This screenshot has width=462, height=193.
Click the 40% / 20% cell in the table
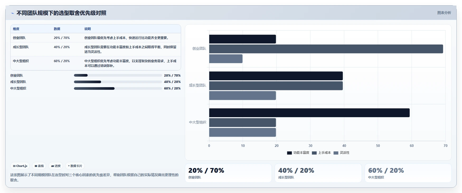click(62, 47)
